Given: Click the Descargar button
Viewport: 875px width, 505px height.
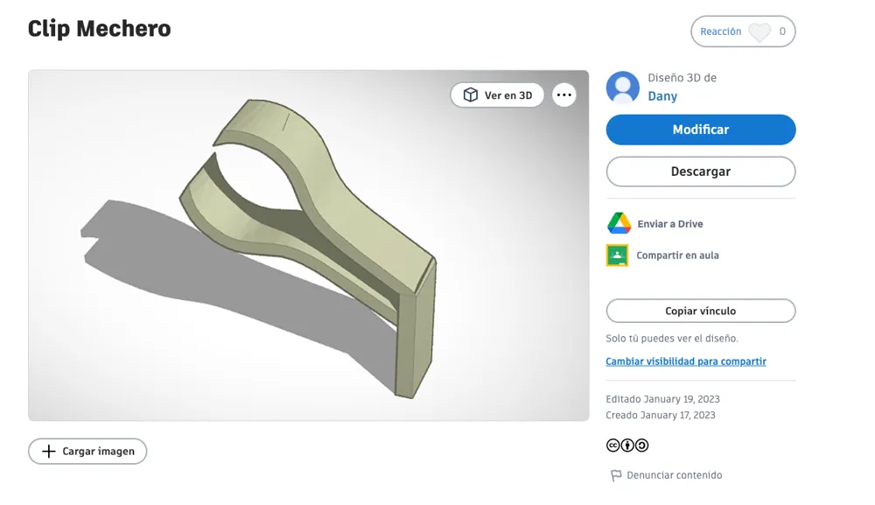Looking at the screenshot, I should point(701,172).
